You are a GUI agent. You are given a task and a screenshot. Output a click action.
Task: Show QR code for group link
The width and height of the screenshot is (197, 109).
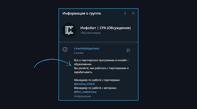(x=128, y=50)
